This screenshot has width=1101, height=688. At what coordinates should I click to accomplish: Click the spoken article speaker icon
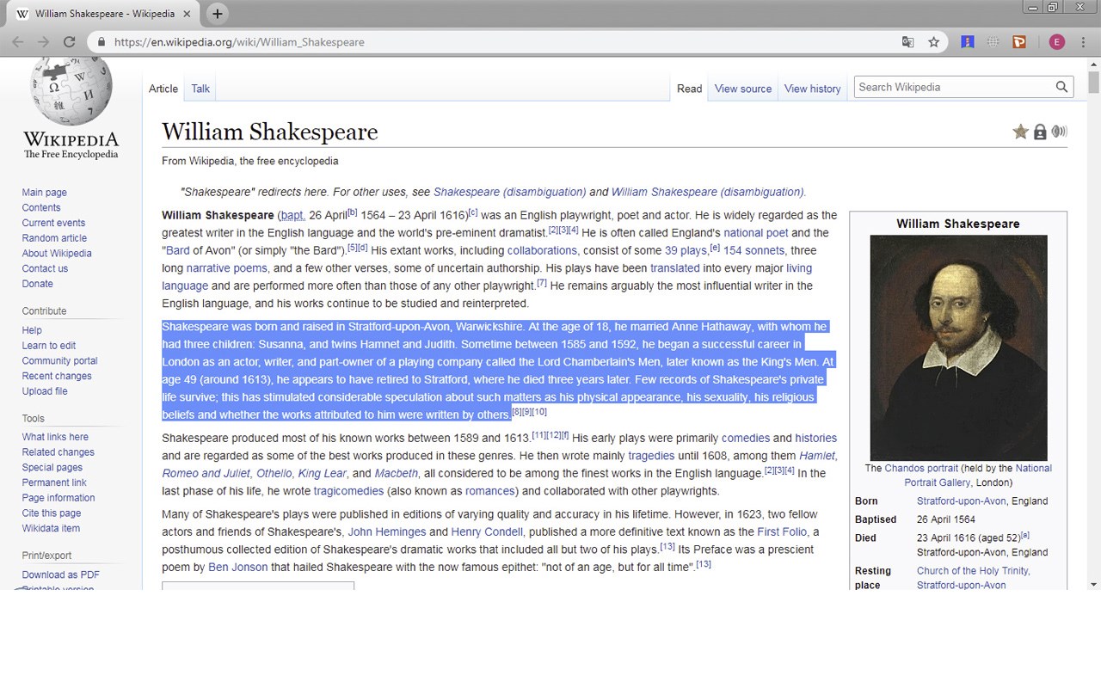click(1060, 132)
